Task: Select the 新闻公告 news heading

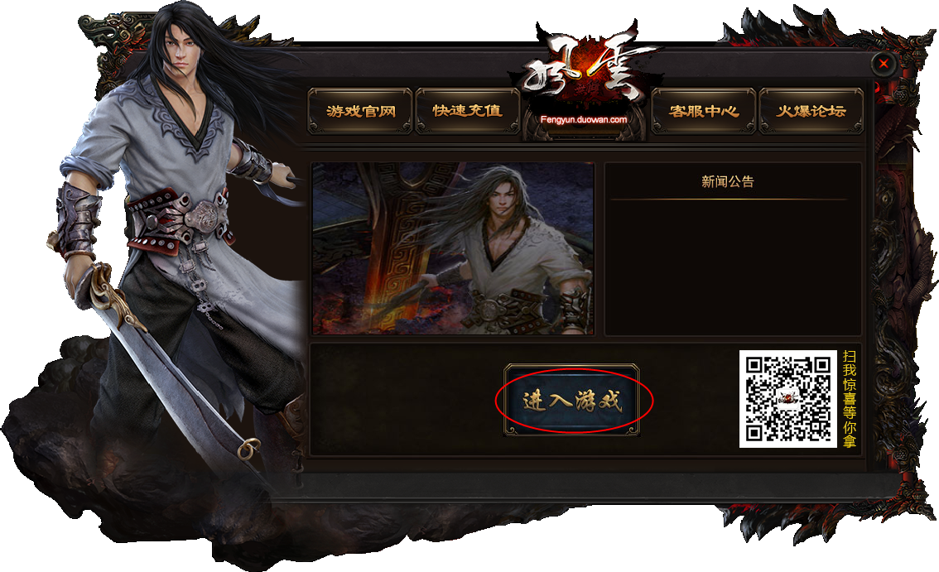Action: pyautogui.click(x=728, y=181)
